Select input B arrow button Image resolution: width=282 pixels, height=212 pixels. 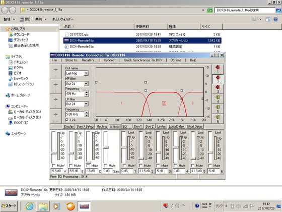(x=56, y=87)
